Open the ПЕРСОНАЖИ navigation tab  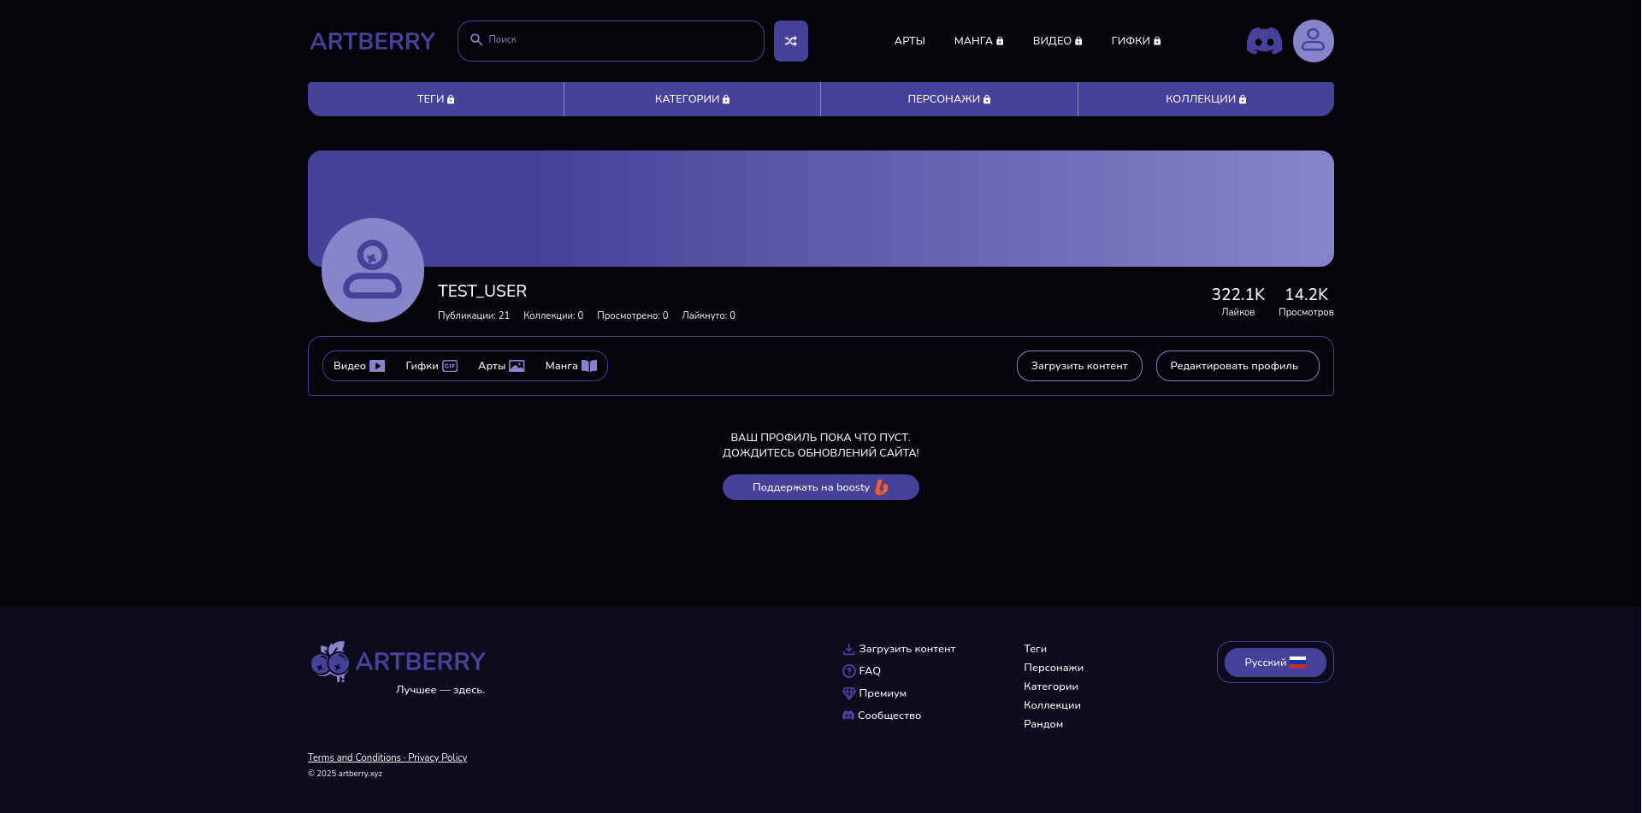point(948,99)
